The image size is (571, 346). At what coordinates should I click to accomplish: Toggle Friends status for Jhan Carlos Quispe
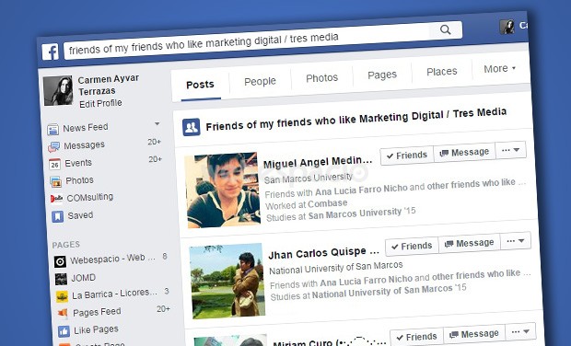(412, 247)
